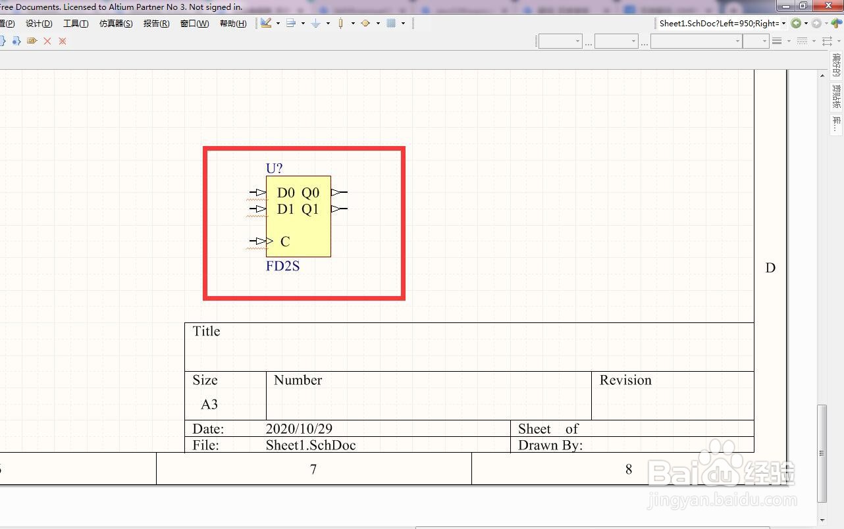Click the power/ground source icon

coord(316,23)
